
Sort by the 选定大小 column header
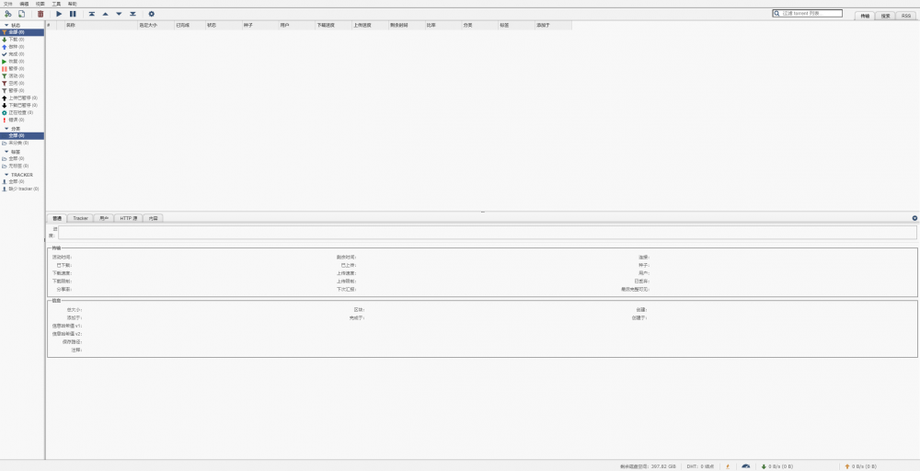pos(155,25)
